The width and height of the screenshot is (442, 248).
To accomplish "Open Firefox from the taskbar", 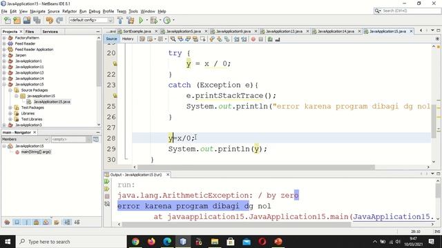I will (x=151, y=242).
